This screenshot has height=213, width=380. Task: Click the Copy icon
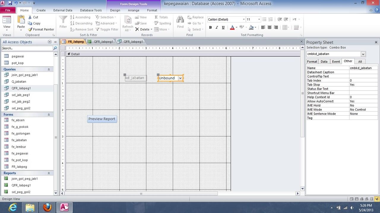point(30,23)
